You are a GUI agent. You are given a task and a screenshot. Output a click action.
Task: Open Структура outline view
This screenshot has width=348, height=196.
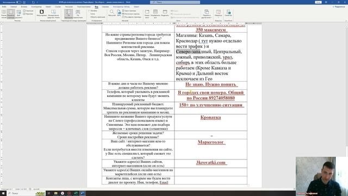pos(28,11)
